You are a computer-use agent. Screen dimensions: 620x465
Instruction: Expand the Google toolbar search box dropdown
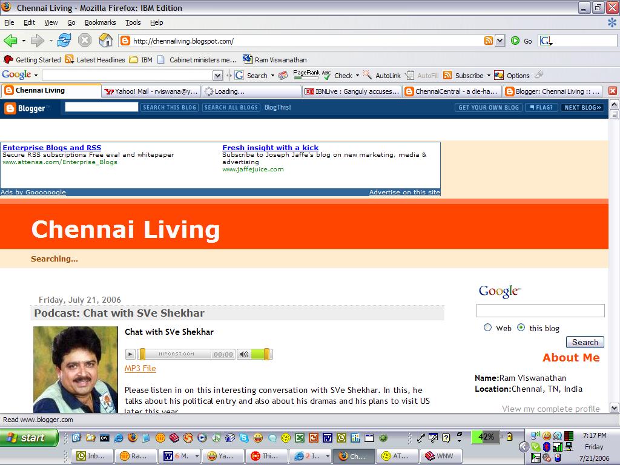(x=217, y=75)
